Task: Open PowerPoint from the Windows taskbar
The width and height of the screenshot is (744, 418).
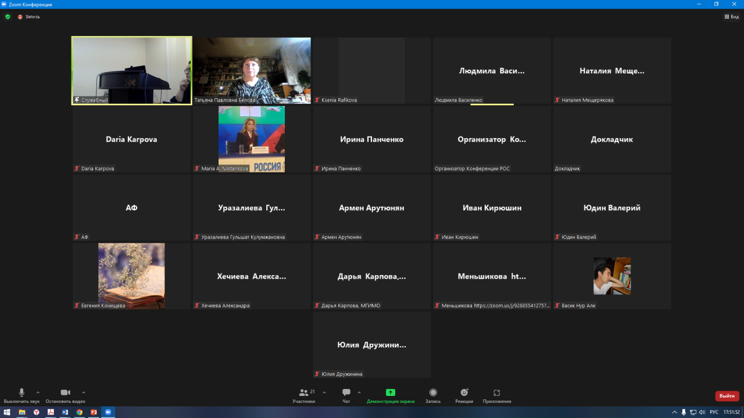Action: pos(93,412)
